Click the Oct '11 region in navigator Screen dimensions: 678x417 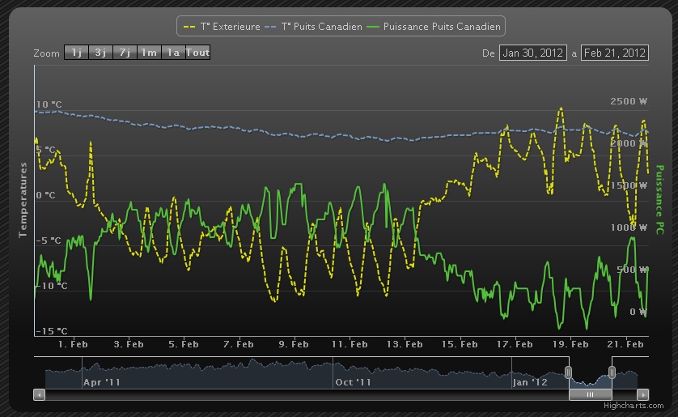pos(353,382)
